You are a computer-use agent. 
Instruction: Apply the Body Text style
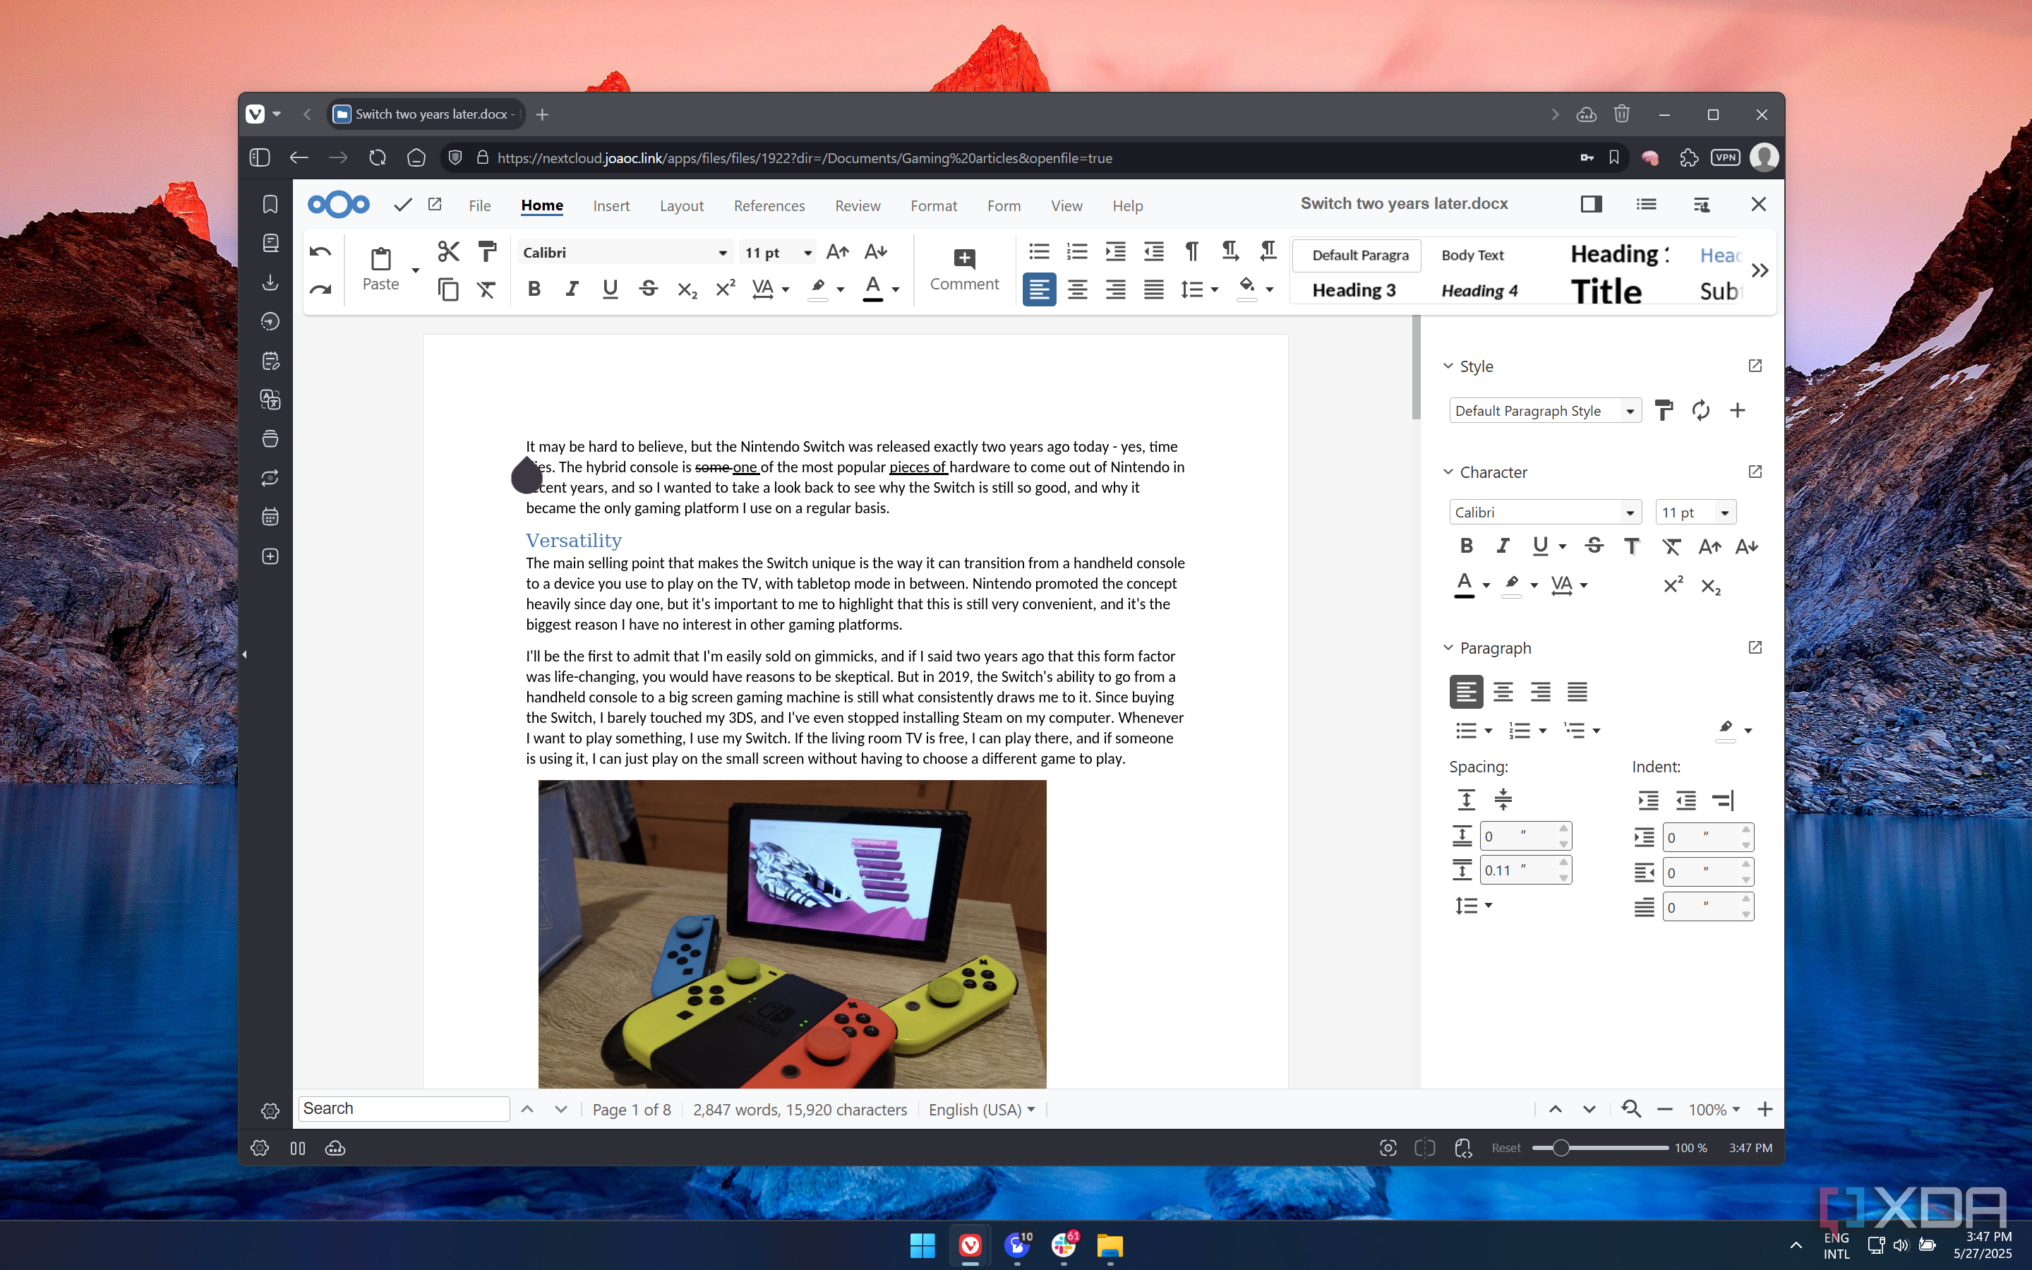pos(1472,256)
